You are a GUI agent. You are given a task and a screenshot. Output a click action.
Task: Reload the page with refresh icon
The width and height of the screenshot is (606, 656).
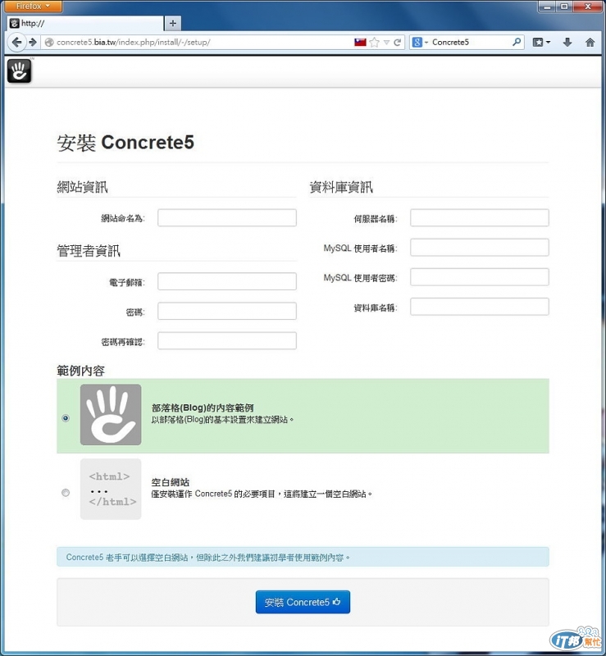point(397,43)
